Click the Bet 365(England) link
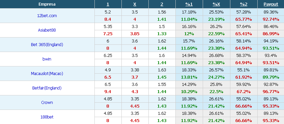This screenshot has width=284, height=124. pyautogui.click(x=47, y=44)
